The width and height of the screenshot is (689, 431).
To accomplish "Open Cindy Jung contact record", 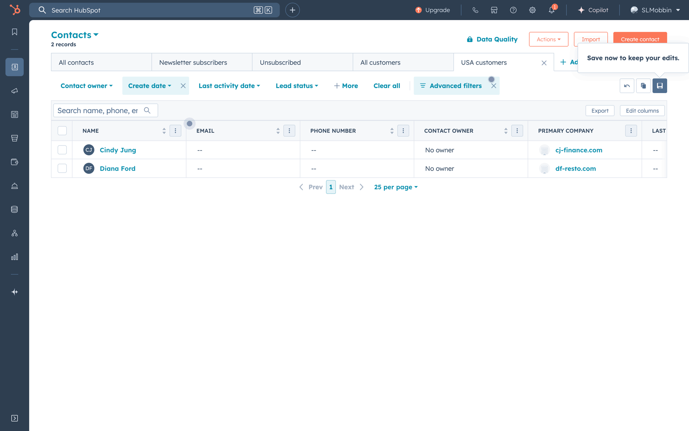I will 118,150.
